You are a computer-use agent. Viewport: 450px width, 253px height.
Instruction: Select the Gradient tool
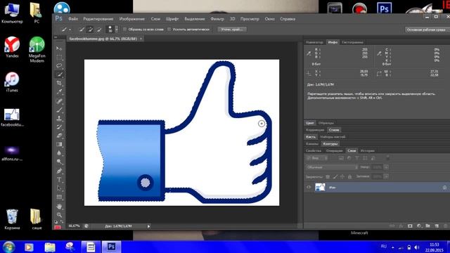(59, 144)
